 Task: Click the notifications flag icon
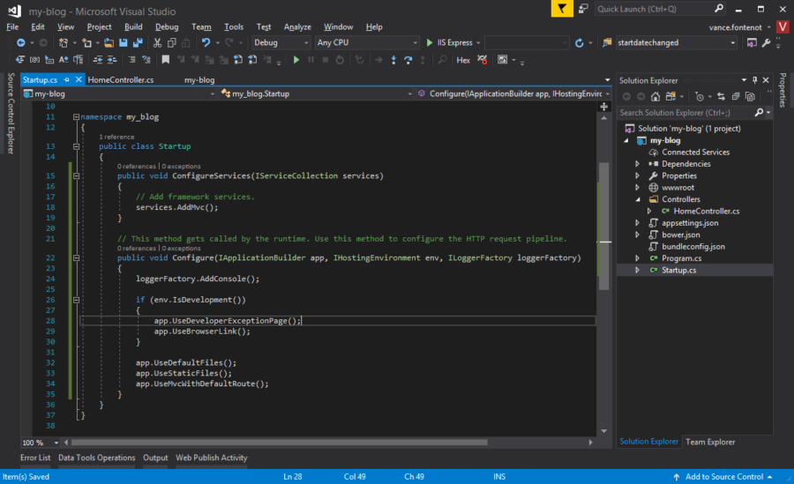point(562,9)
